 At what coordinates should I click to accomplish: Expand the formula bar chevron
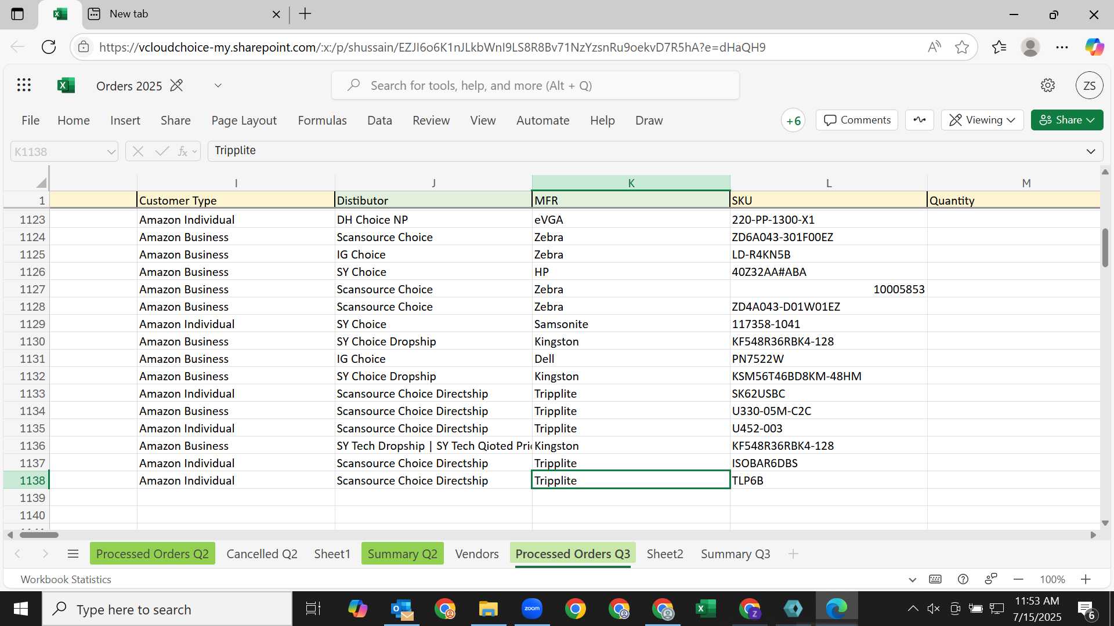(1091, 151)
